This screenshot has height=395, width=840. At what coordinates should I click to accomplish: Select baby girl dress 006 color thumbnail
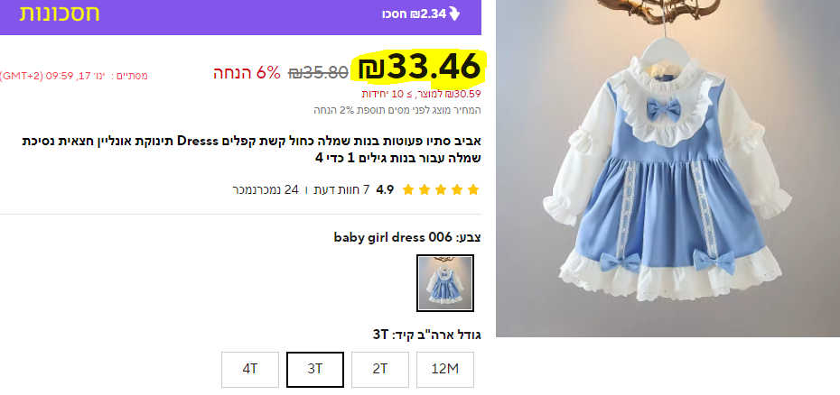(x=445, y=283)
